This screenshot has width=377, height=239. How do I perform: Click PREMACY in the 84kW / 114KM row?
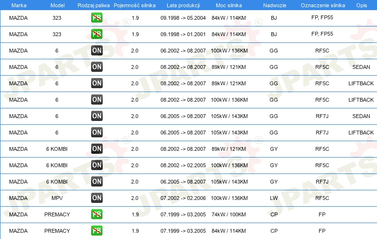point(57,231)
